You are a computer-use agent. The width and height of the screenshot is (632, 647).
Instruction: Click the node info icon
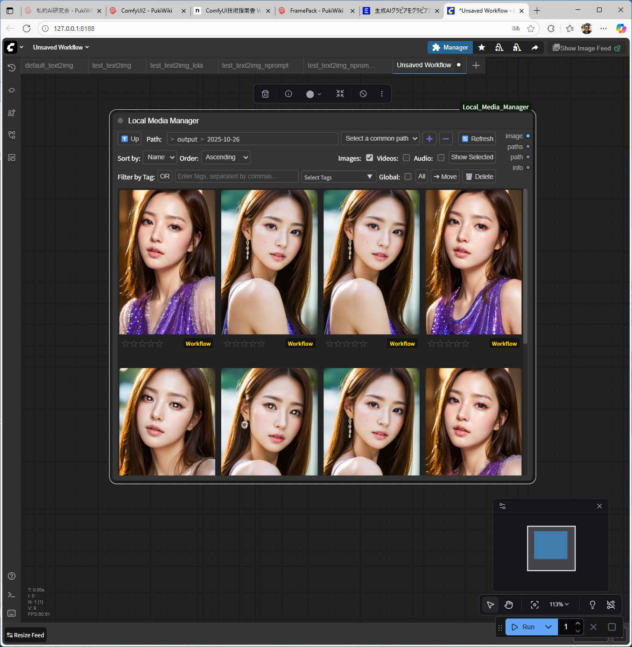(288, 94)
